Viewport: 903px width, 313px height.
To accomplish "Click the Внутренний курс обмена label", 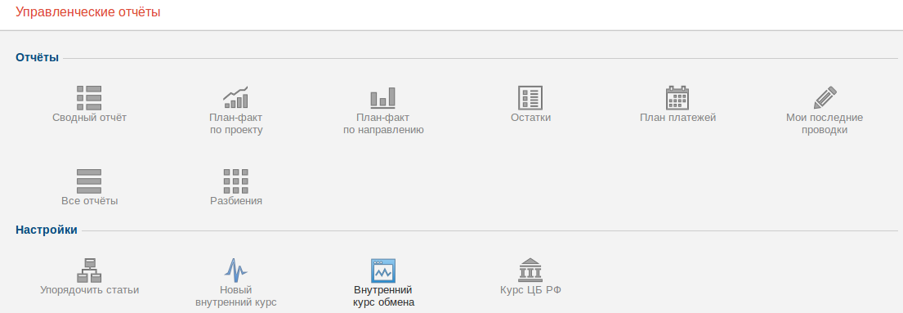I will (x=383, y=296).
